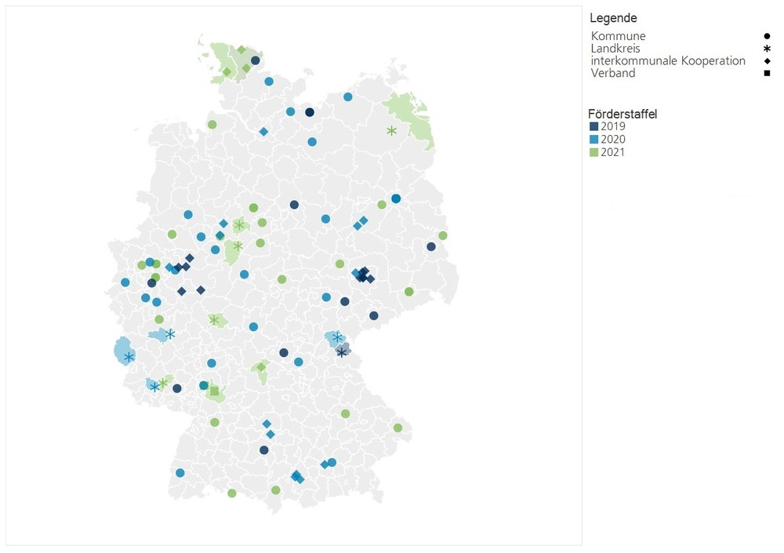
Task: Click the 'interkommunale Kooperation' legend label
Action: point(668,61)
